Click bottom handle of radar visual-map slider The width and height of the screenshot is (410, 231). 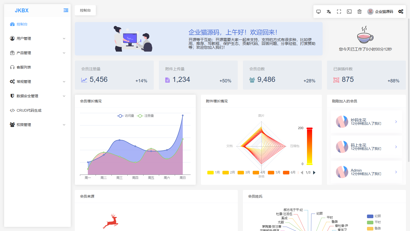[x=310, y=164]
